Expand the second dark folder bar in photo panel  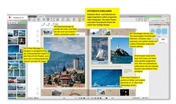pyautogui.click(x=17, y=26)
